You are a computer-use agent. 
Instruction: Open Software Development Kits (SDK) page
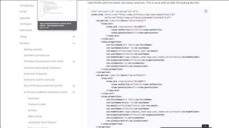pyautogui.click(x=44, y=61)
